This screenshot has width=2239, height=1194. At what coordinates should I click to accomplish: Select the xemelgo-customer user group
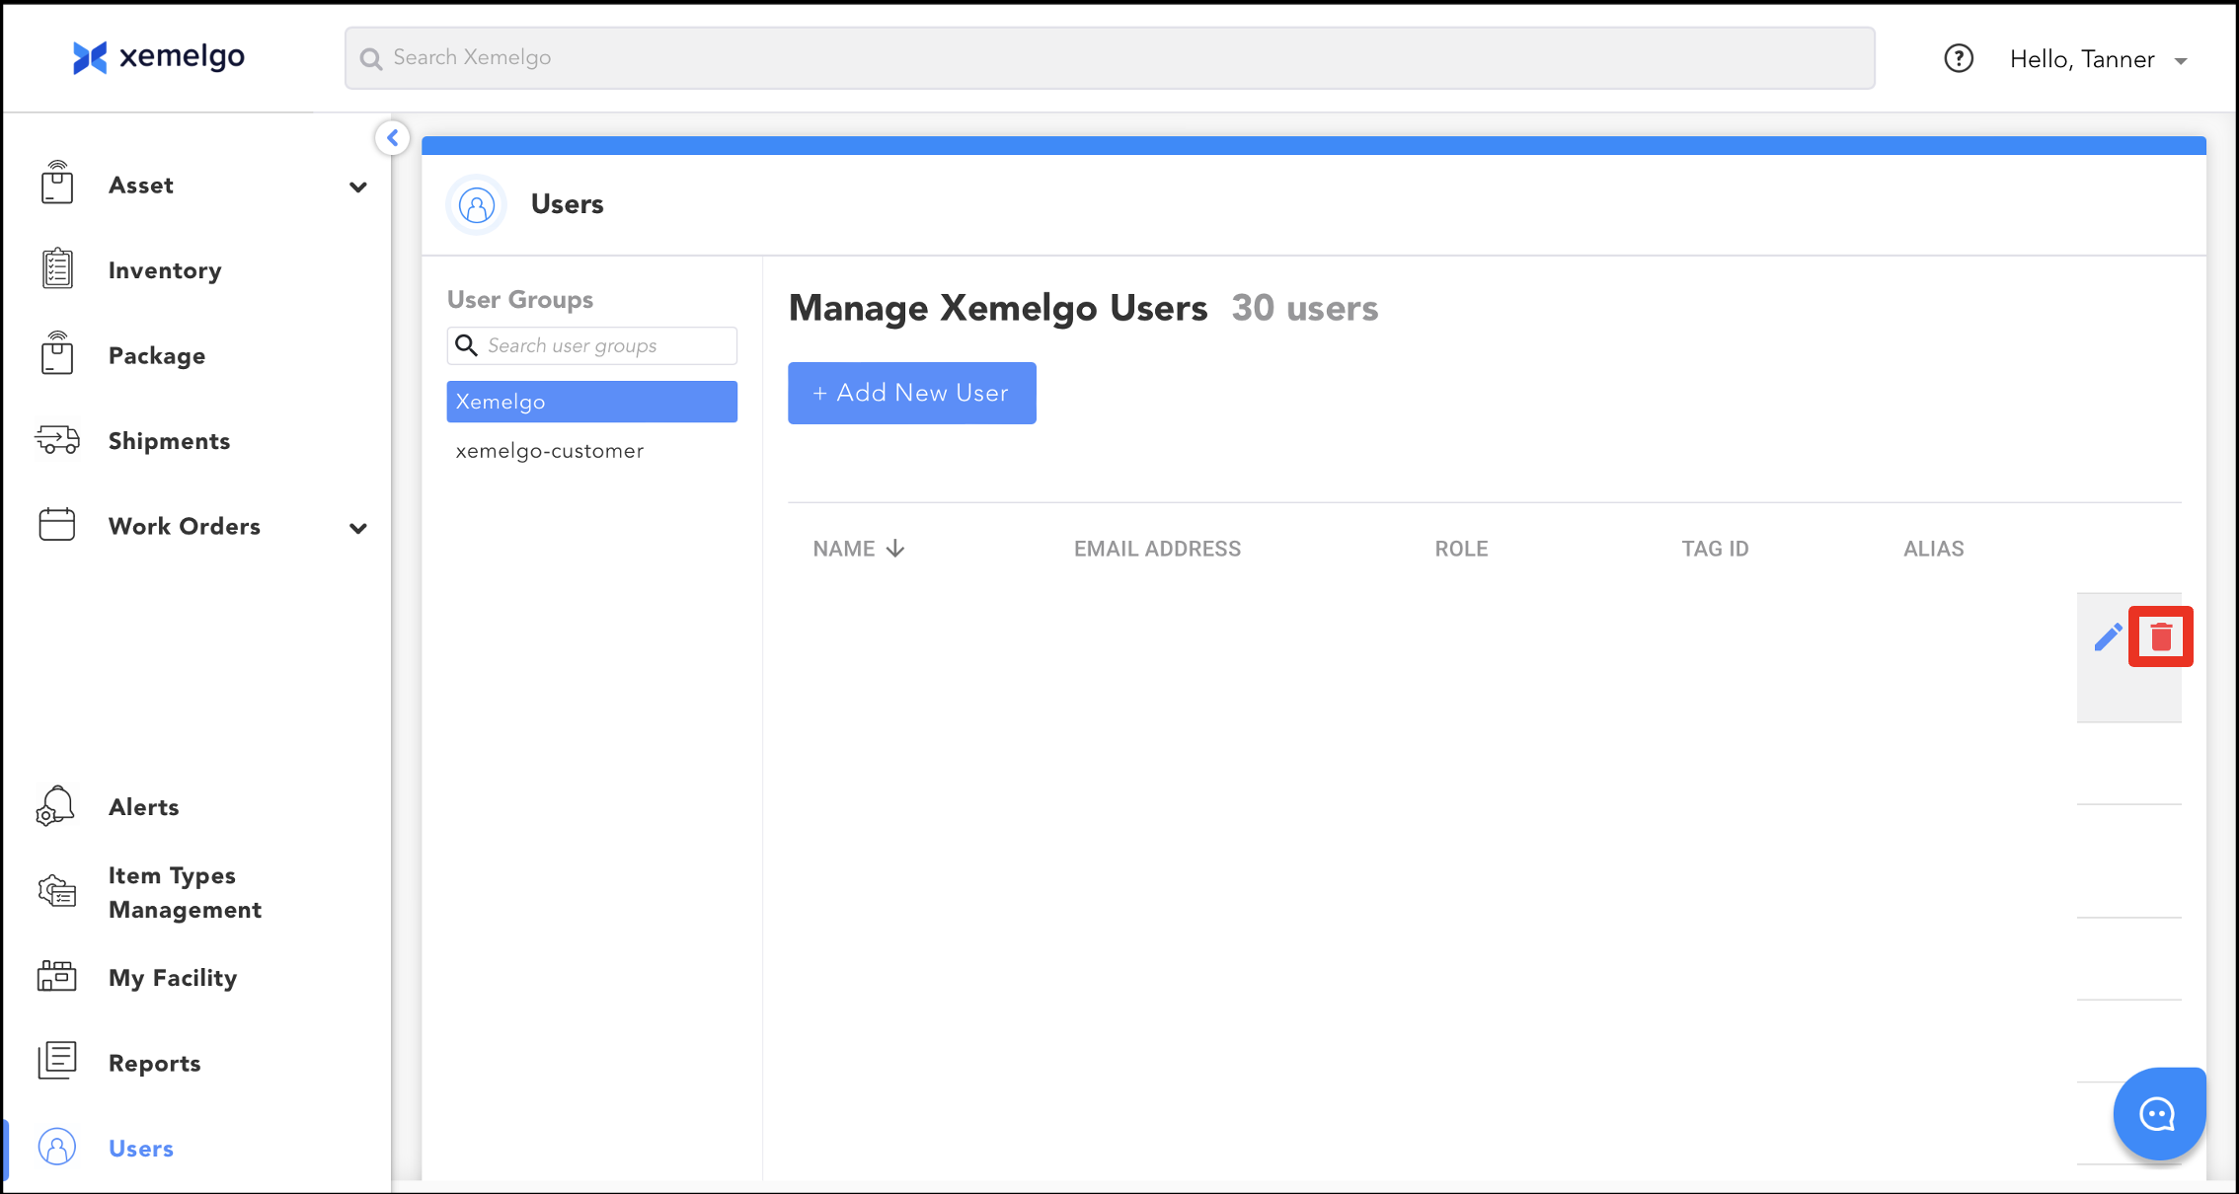[x=550, y=451]
